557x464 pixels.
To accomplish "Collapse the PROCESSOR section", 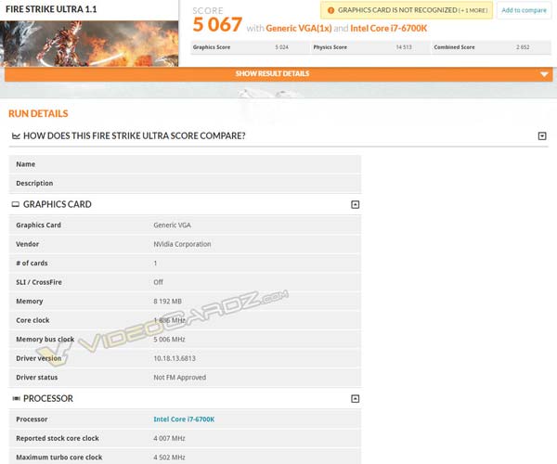I will point(355,399).
